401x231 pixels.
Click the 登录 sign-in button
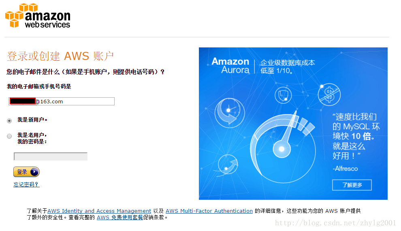pyautogui.click(x=26, y=172)
